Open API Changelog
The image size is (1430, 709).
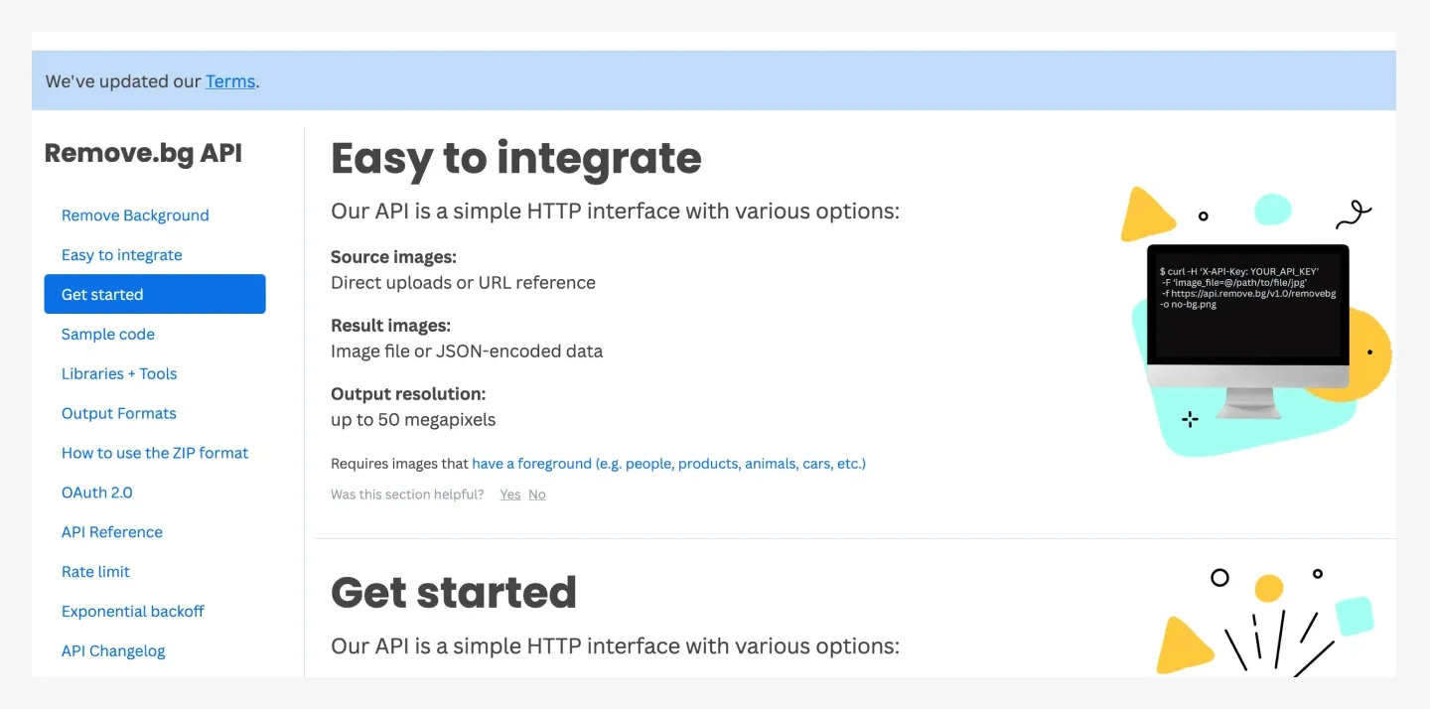point(113,651)
